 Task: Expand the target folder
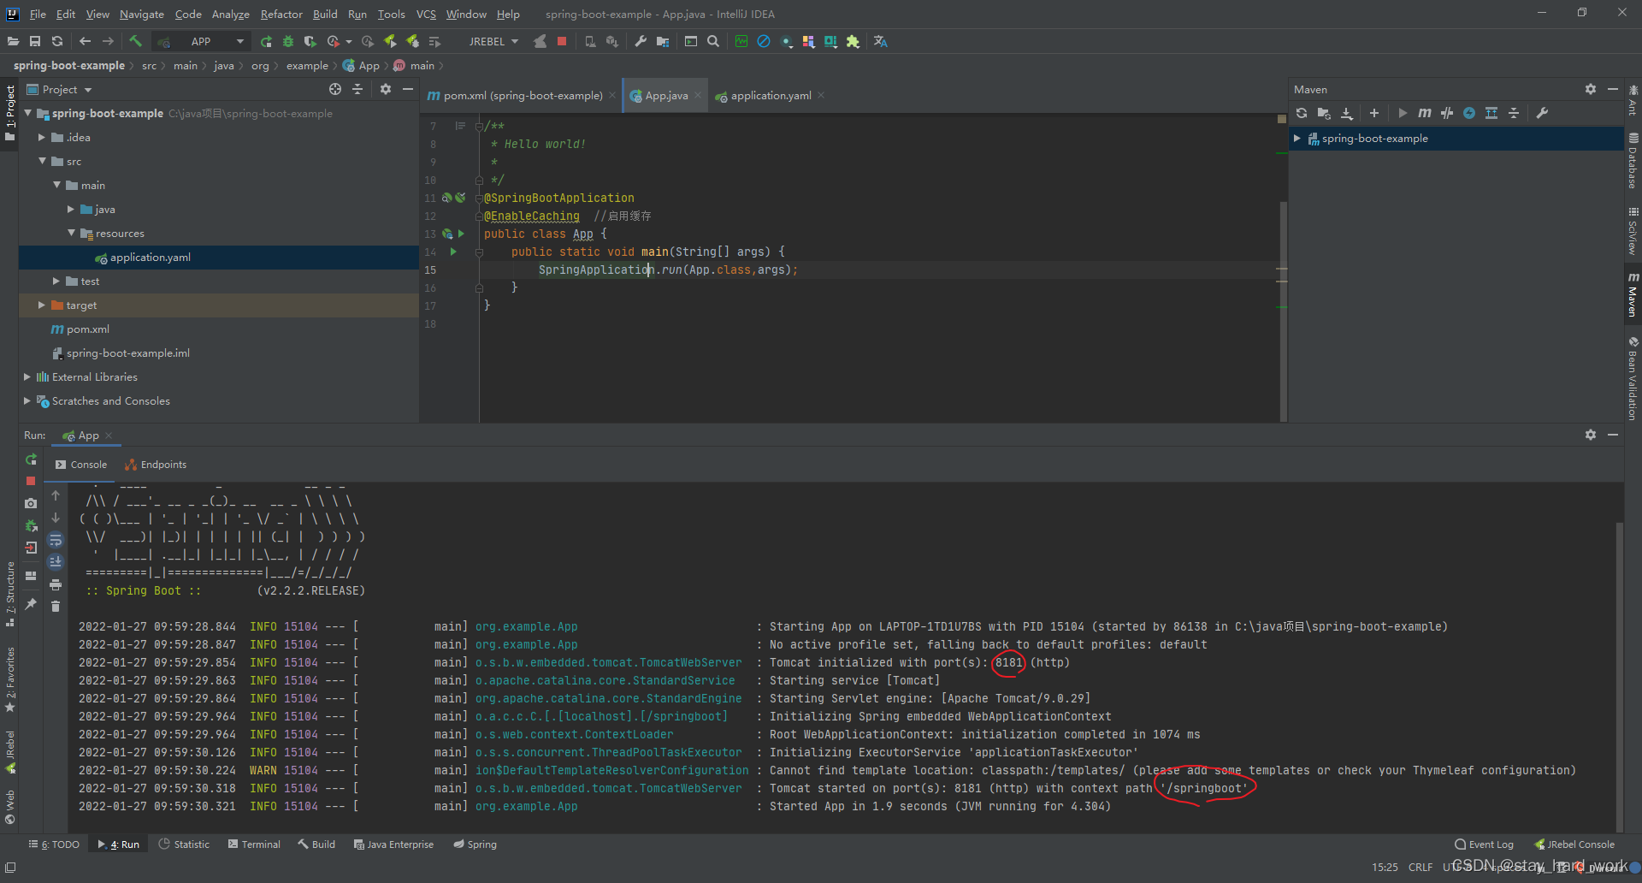(41, 305)
